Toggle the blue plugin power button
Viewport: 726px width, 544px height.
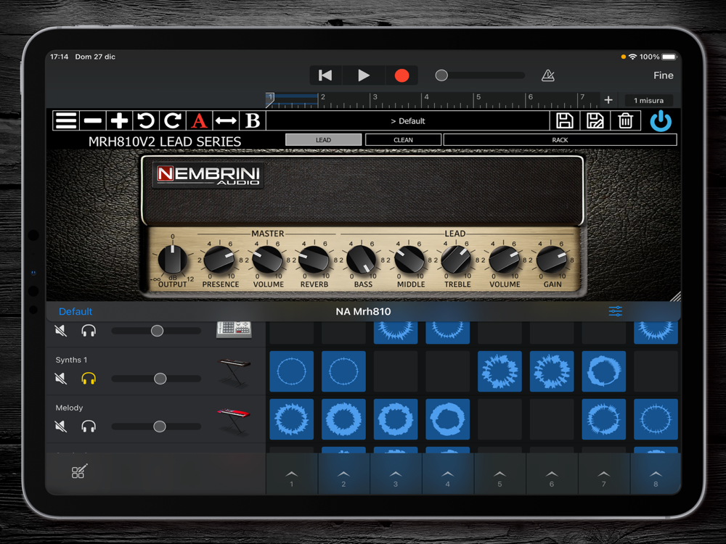click(x=661, y=120)
